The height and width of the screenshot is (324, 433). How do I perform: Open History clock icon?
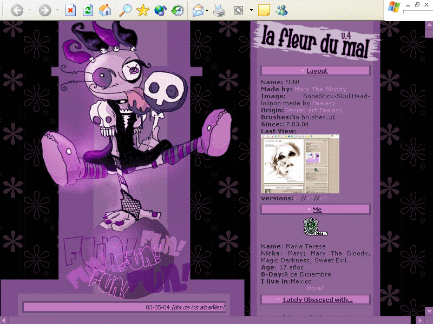click(178, 10)
